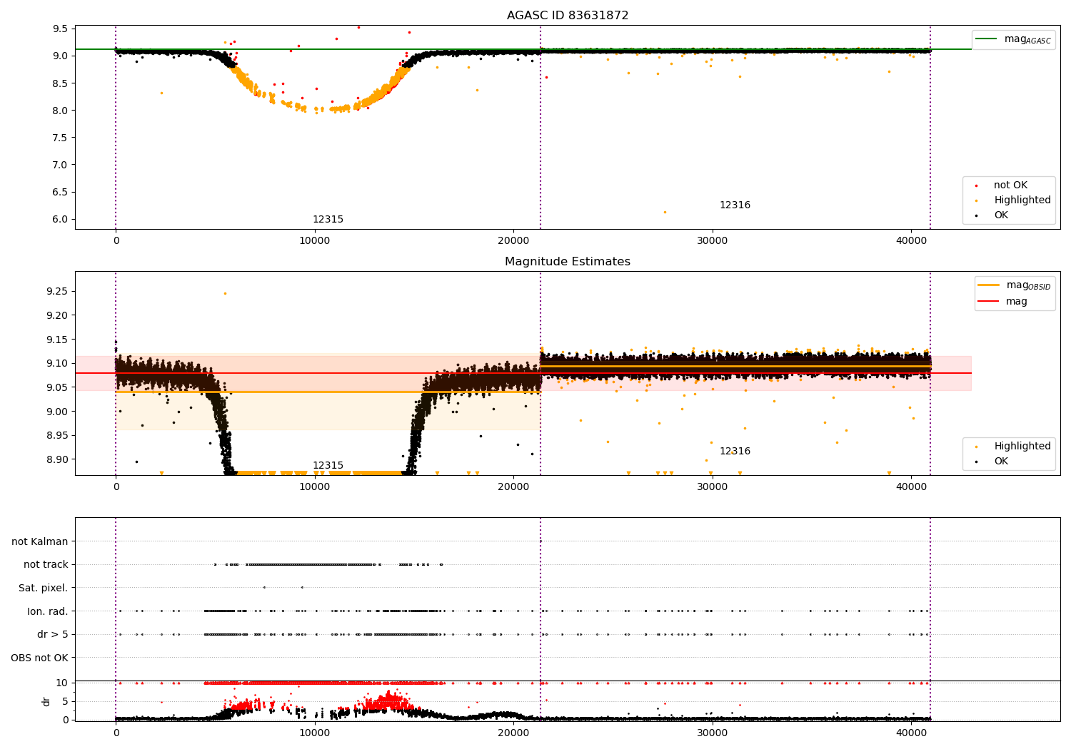Click the '8.5' y-axis tick label
Screen dimensions: 1071x749
pyautogui.click(x=61, y=83)
